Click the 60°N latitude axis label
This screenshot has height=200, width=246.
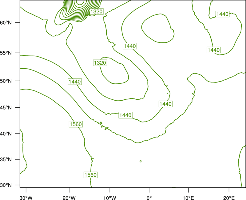pyautogui.click(x=6, y=23)
